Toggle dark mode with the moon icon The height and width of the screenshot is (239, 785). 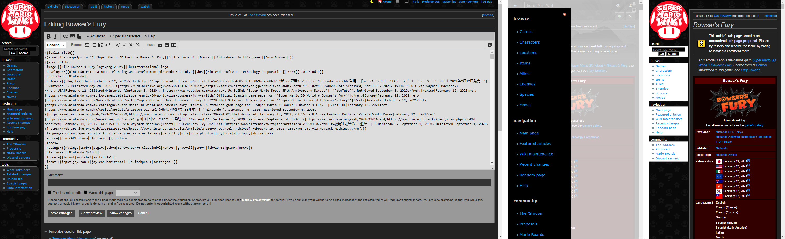[372, 2]
